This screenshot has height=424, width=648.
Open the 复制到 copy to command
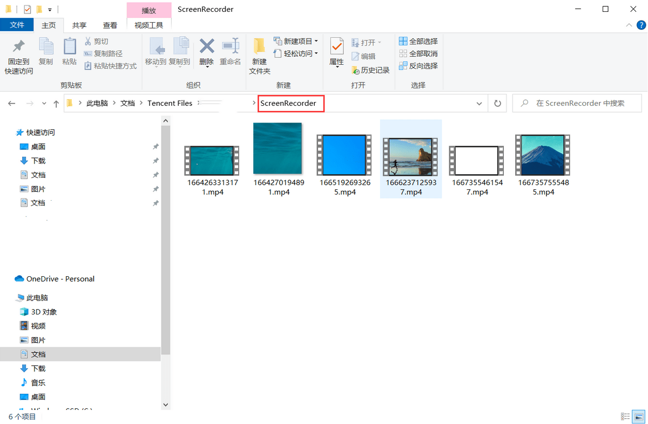click(179, 52)
